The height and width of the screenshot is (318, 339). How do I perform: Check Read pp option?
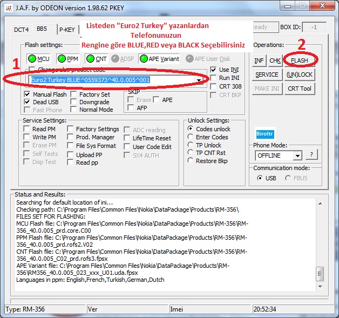click(70, 163)
